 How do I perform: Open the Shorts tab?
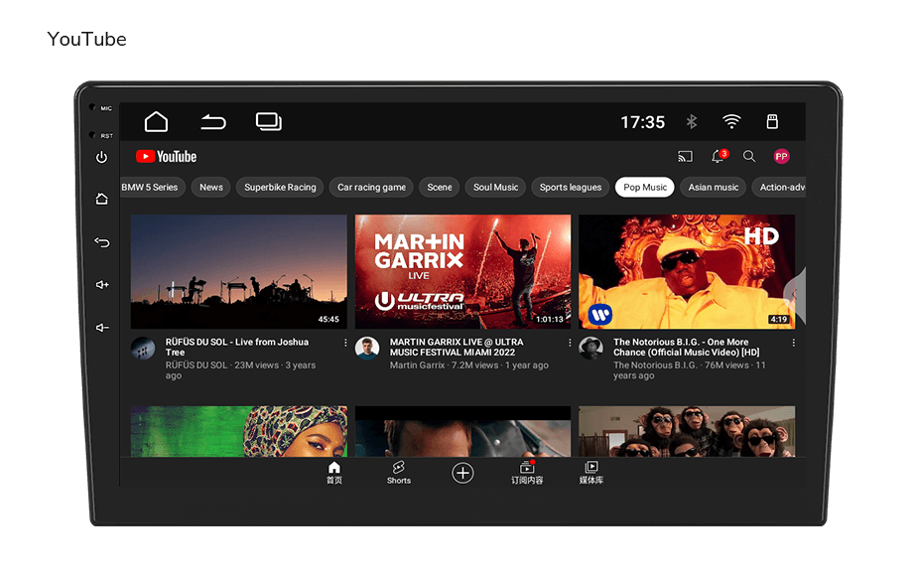tap(398, 473)
